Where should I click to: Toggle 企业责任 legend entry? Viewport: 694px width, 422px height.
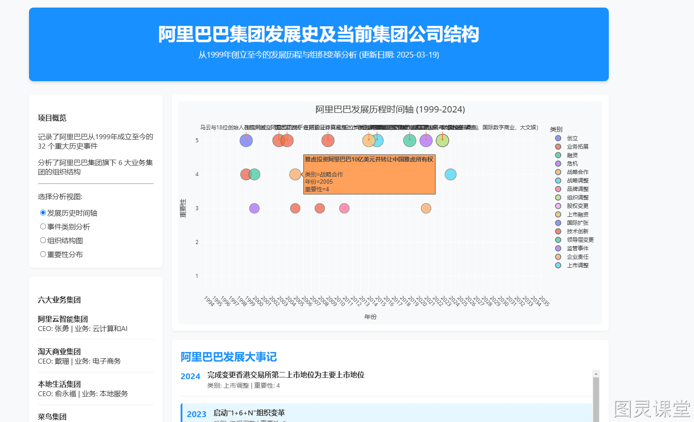tap(577, 257)
